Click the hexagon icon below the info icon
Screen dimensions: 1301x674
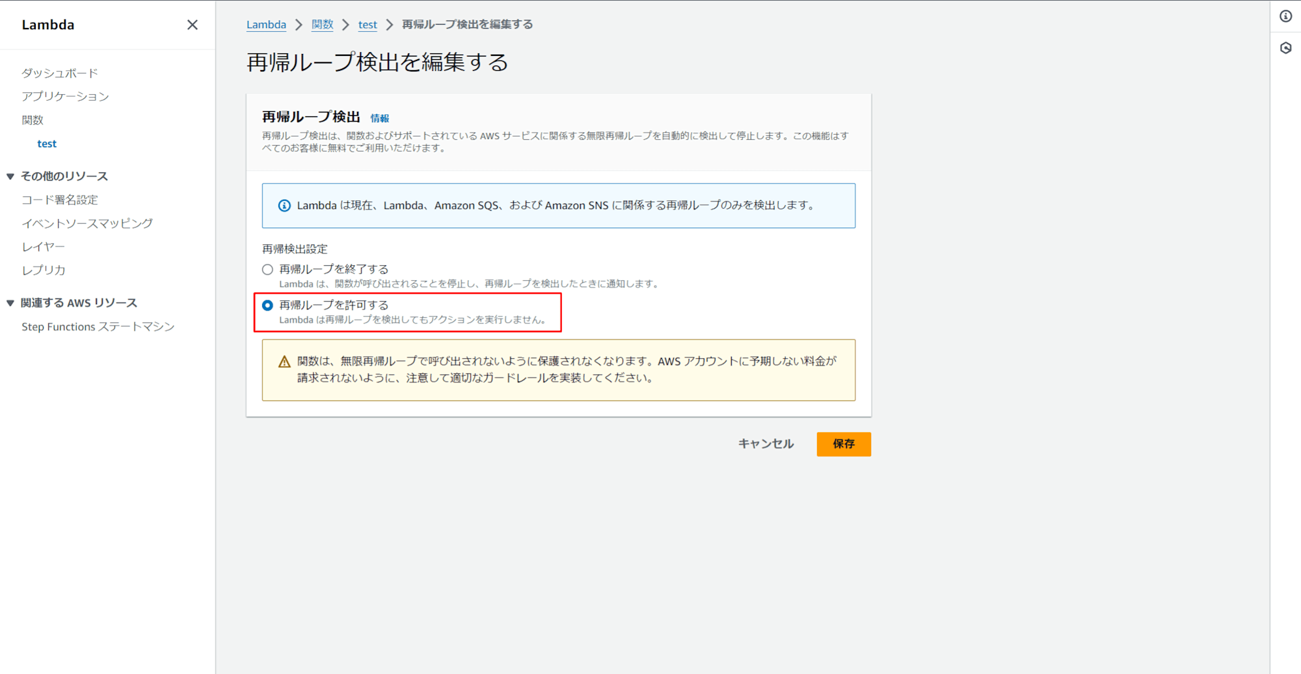click(x=1286, y=48)
